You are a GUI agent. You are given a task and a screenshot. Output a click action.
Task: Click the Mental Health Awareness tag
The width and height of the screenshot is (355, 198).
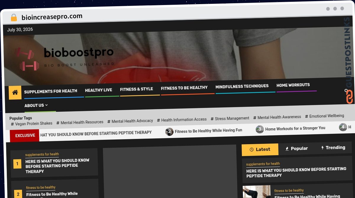click(x=277, y=117)
